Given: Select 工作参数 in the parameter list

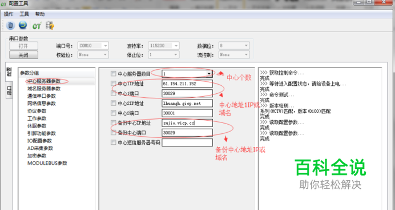Looking at the screenshot, I should 37,118.
